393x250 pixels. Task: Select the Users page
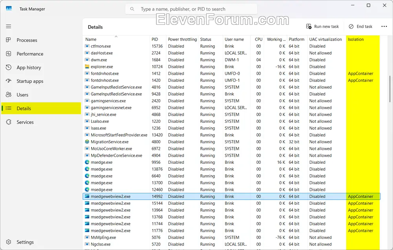tap(41, 95)
